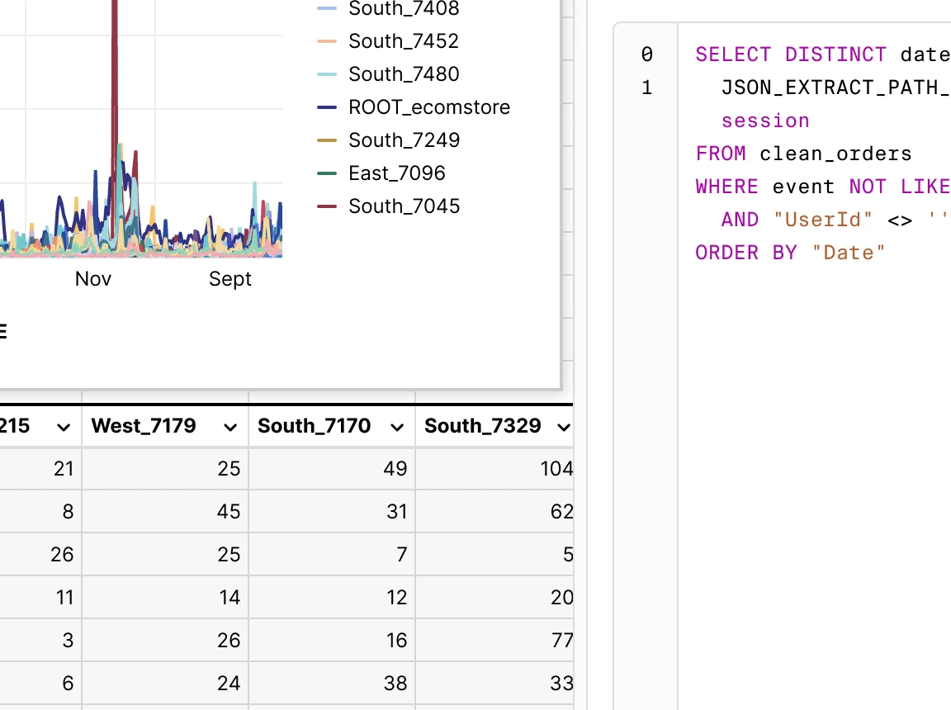
Task: Click the South_7170 column header text
Action: (x=314, y=426)
